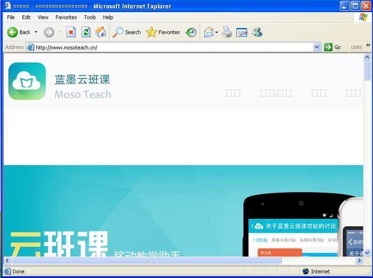Click the phone screen back chevron
Viewport: 373px width, 278px height.
tap(252, 226)
